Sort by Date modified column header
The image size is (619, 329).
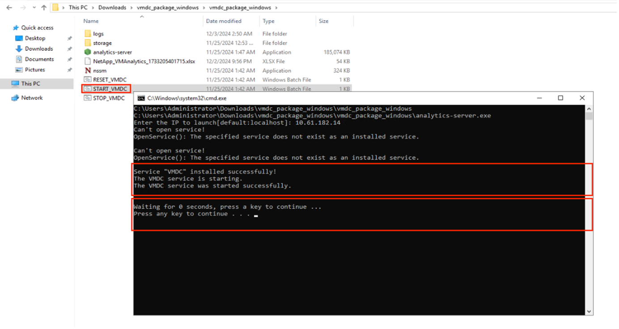point(224,21)
